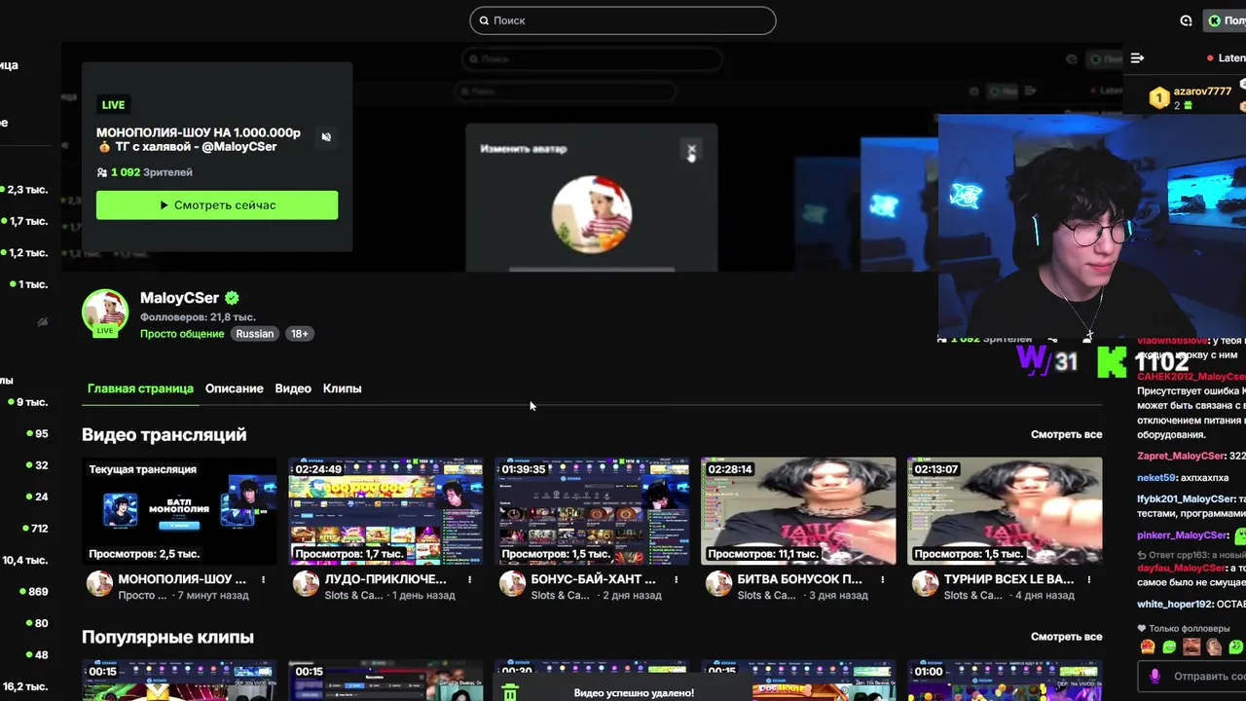Screen dimensions: 1246x701
Task: Click the Смотреть сейчас button
Action: 217,205
